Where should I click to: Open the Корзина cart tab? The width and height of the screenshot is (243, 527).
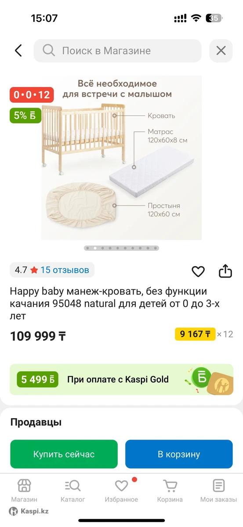point(170,491)
